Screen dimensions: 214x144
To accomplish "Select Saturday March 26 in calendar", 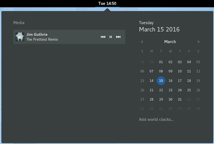I will coord(198,90).
